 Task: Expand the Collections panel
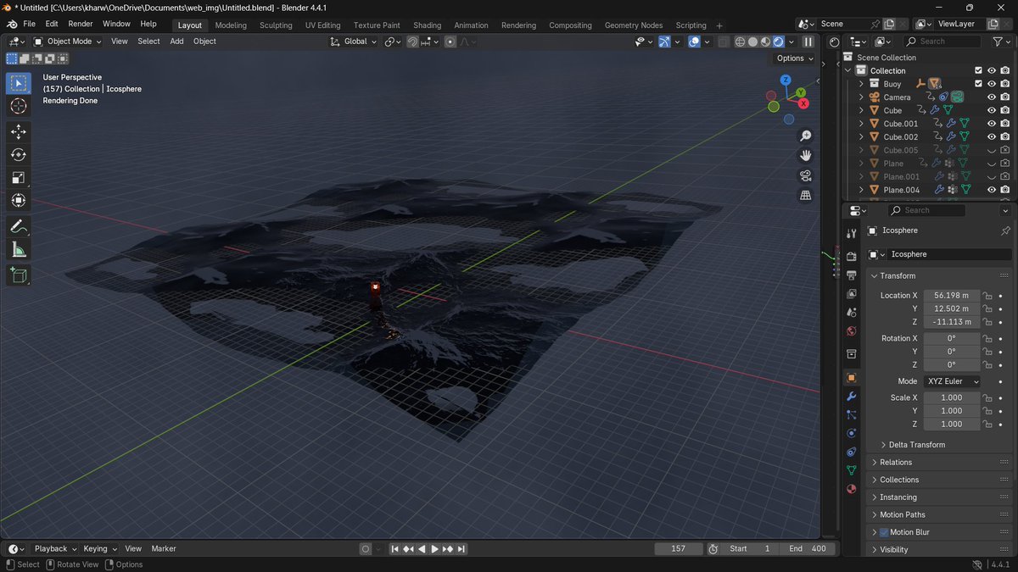898,480
